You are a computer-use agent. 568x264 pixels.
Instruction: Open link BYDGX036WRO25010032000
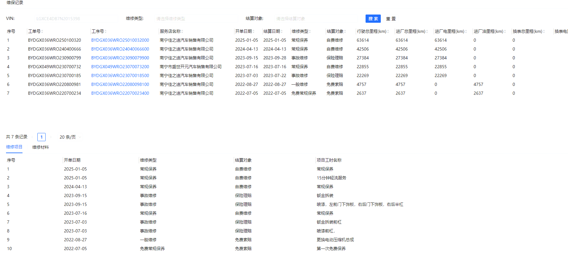(120, 40)
